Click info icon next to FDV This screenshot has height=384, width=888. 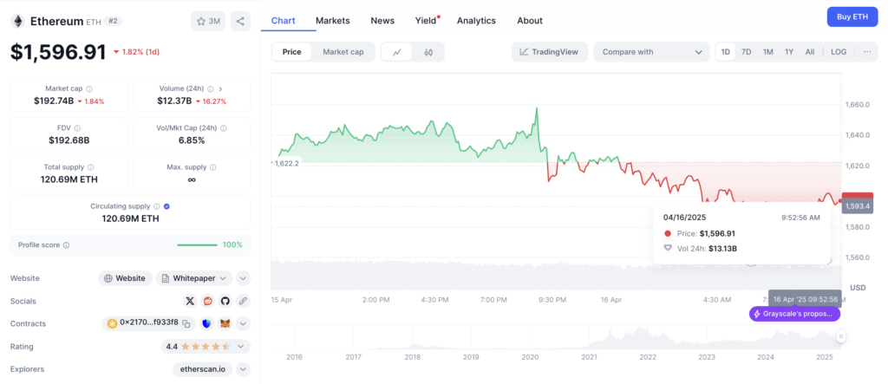pos(77,128)
